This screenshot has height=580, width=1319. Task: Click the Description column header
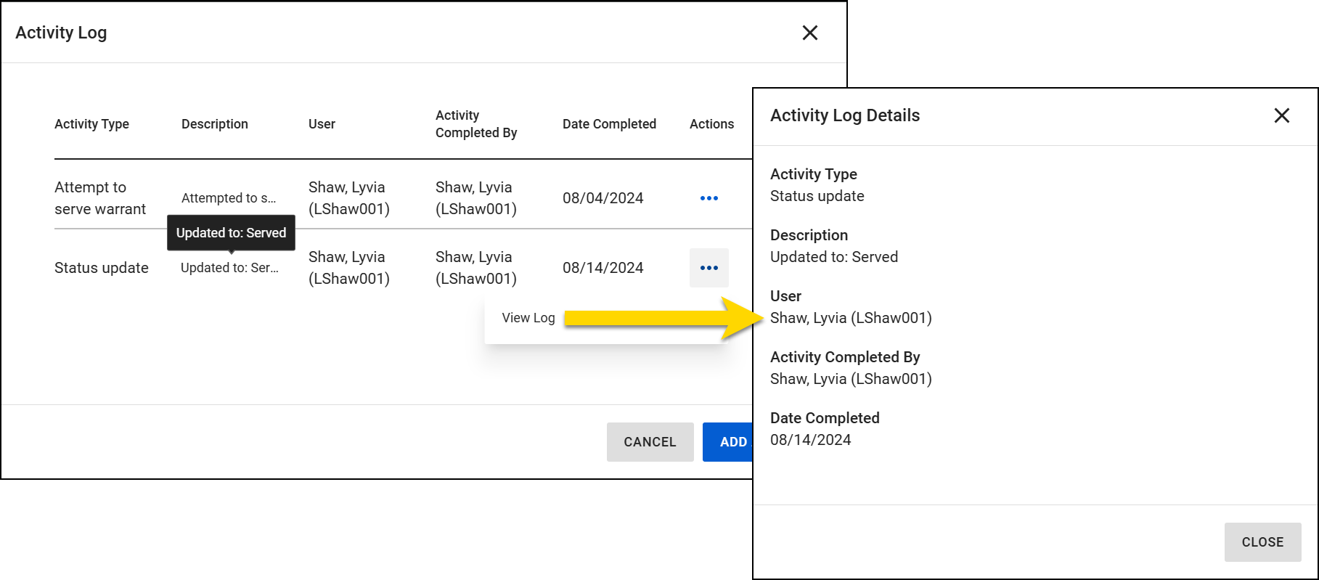(x=215, y=124)
